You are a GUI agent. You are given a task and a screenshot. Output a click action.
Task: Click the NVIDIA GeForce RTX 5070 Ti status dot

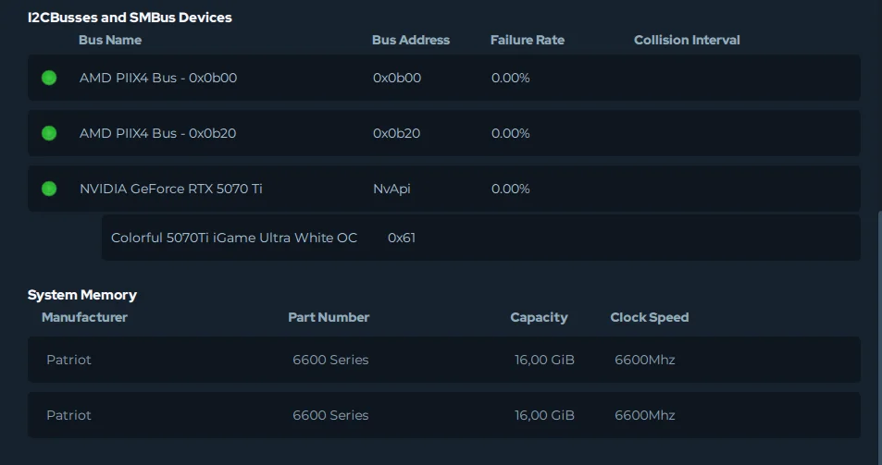point(49,189)
